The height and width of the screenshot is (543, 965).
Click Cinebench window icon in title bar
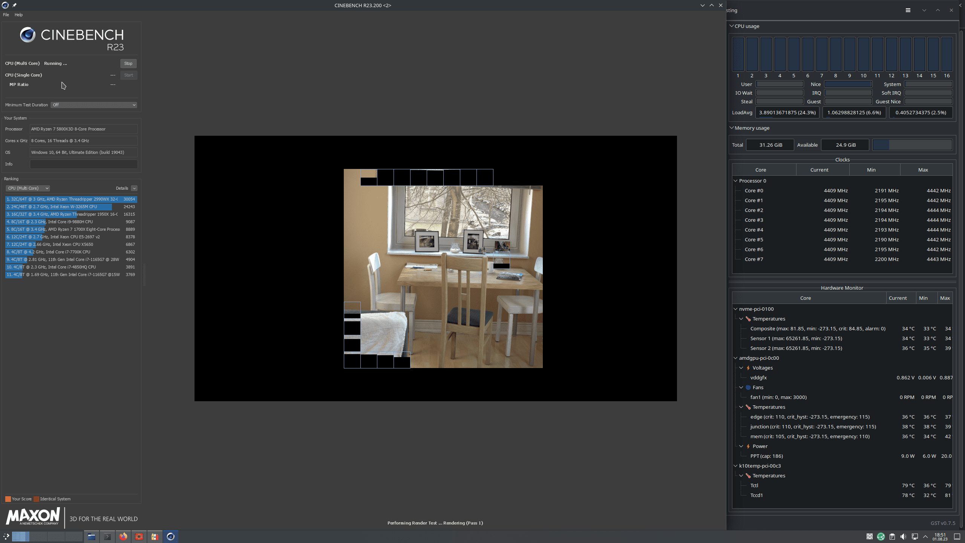pyautogui.click(x=5, y=5)
